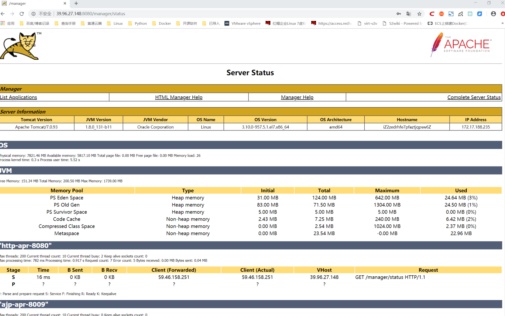Open the Manager Help link
Screen dimensions: 505x316
[x=297, y=97]
